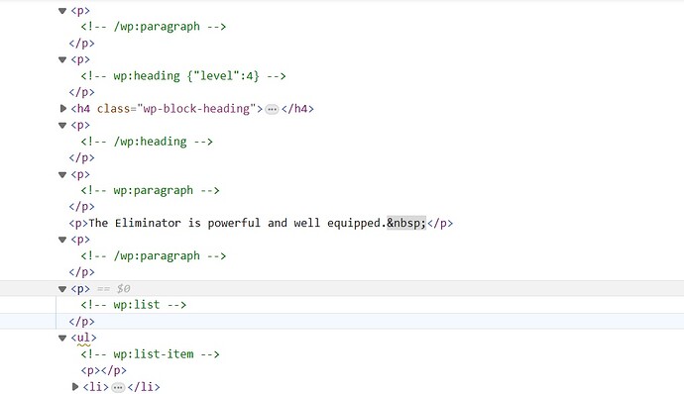Select the wp:list comment node
Viewport: 684px width, 394px height.
134,305
